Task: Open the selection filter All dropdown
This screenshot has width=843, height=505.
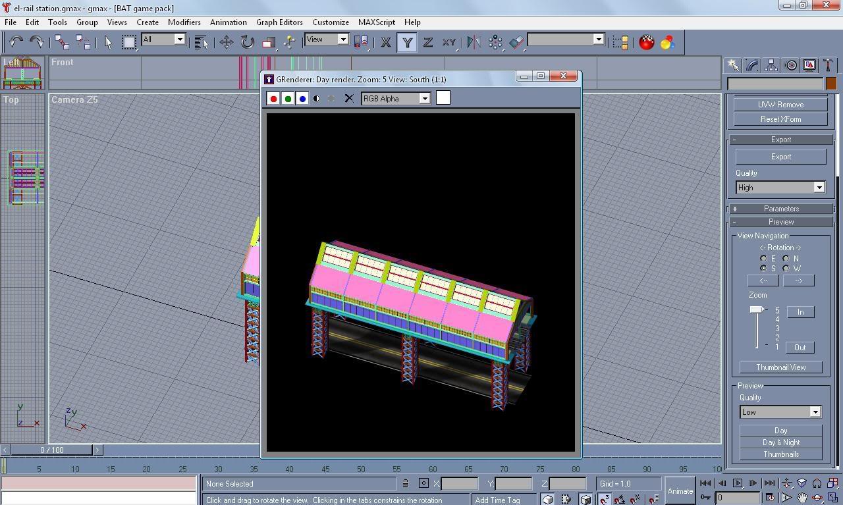Action: point(163,40)
